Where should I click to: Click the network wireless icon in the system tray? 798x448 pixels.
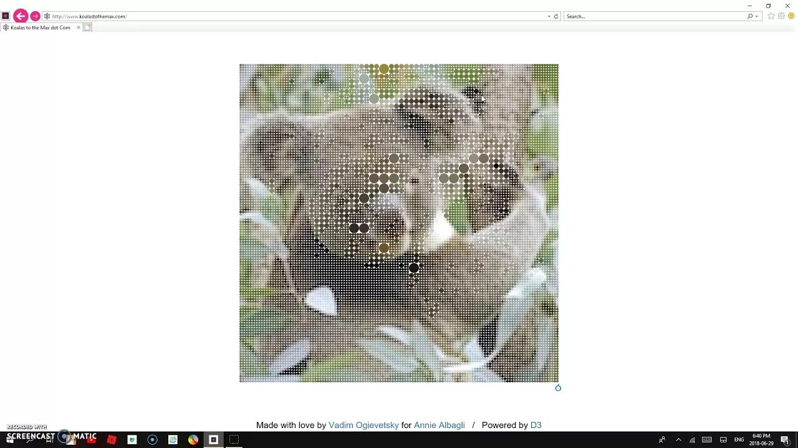(x=691, y=440)
